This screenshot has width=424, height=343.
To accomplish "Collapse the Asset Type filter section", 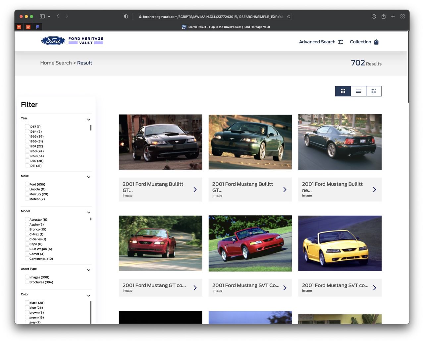I will click(88, 270).
